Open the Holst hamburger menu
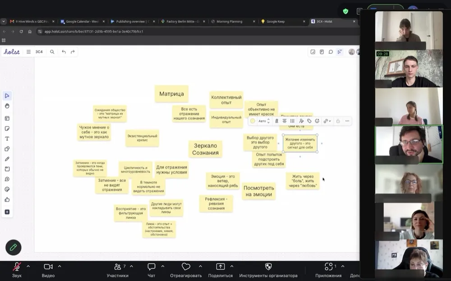The image size is (451, 281). [x=28, y=52]
